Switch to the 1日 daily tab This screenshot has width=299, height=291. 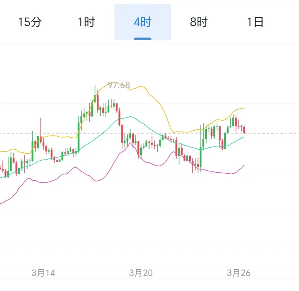pos(255,22)
